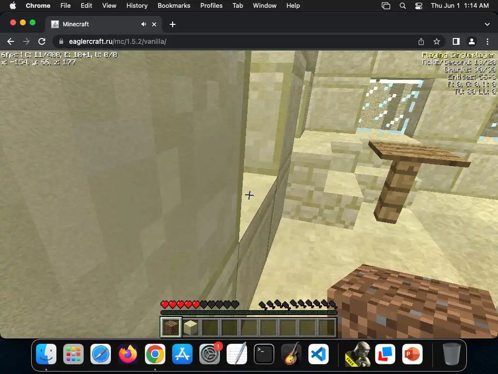Open the App Store dock icon

(x=182, y=354)
